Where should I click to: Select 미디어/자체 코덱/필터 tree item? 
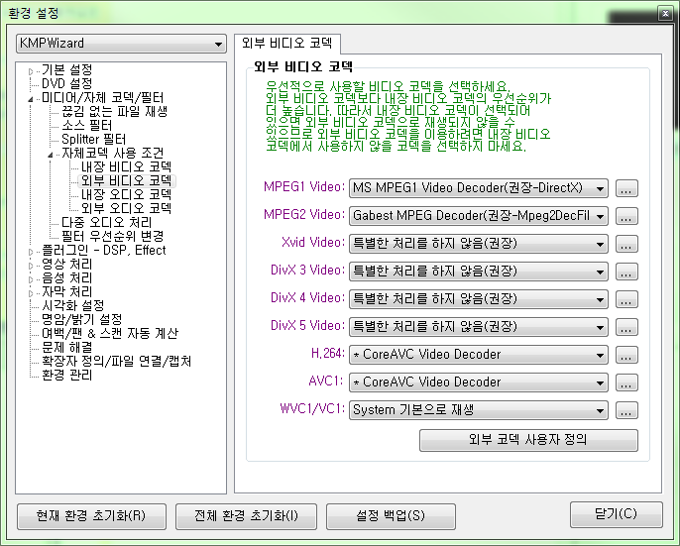coord(103,97)
